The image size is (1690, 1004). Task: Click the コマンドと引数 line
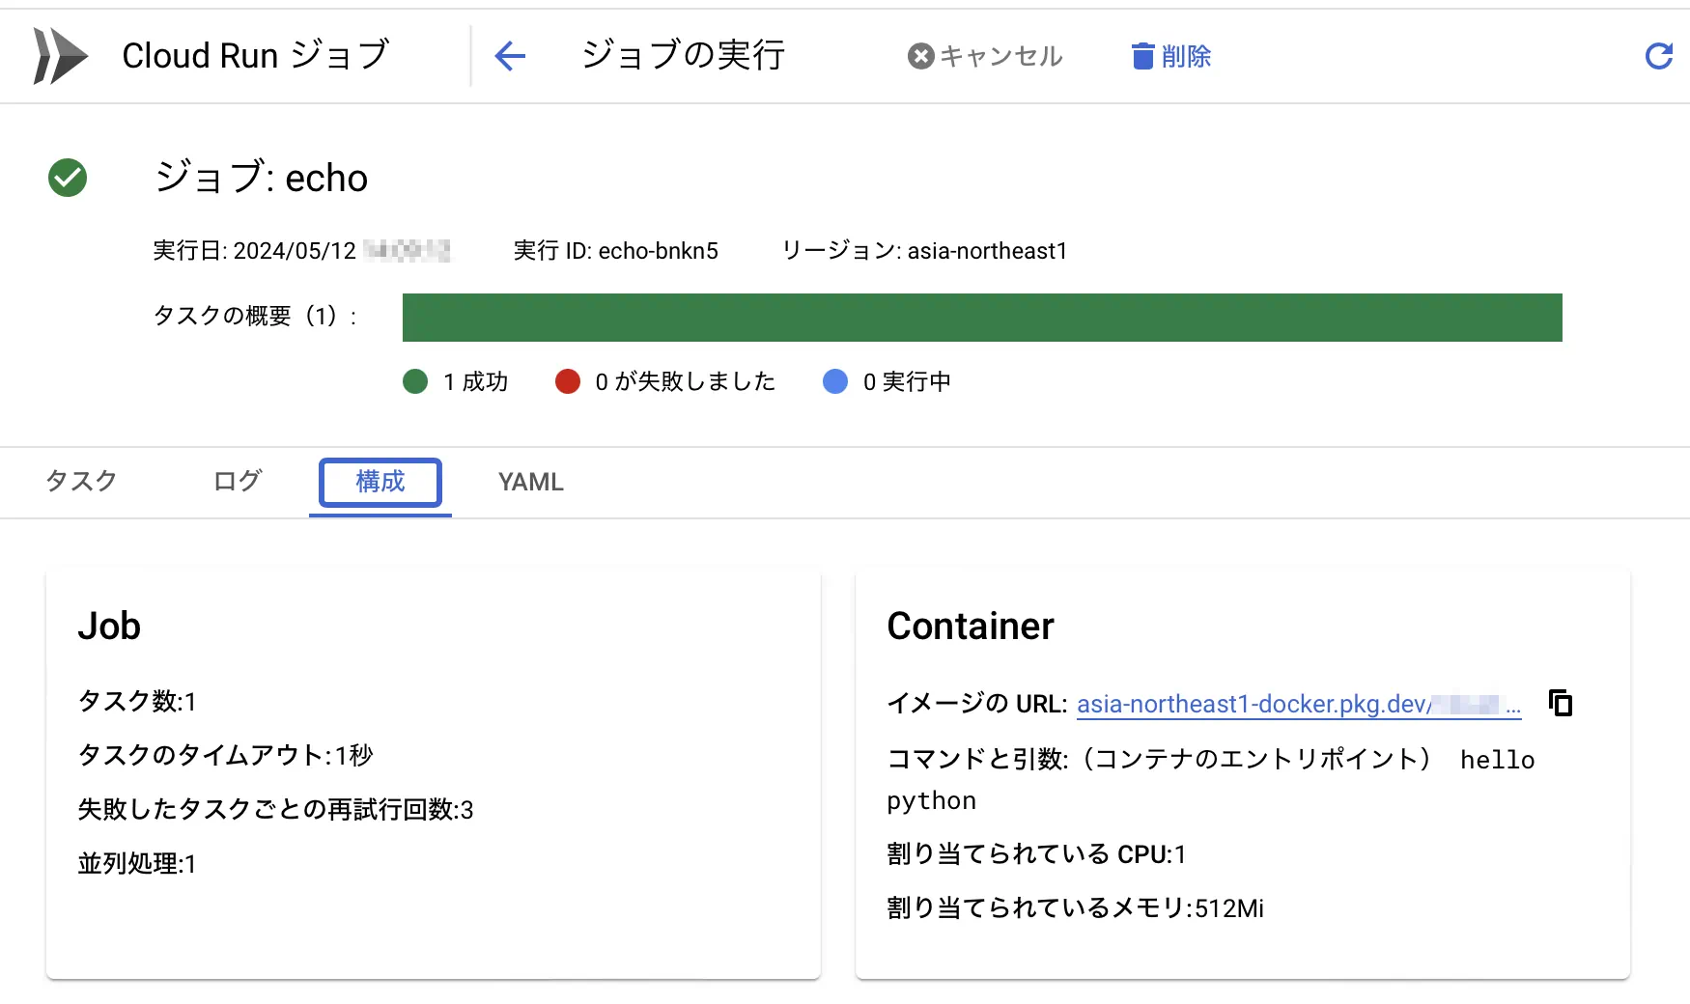[1211, 780]
